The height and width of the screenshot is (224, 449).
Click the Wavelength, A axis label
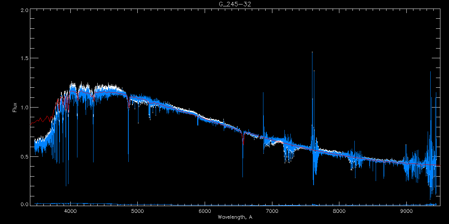[x=235, y=217]
